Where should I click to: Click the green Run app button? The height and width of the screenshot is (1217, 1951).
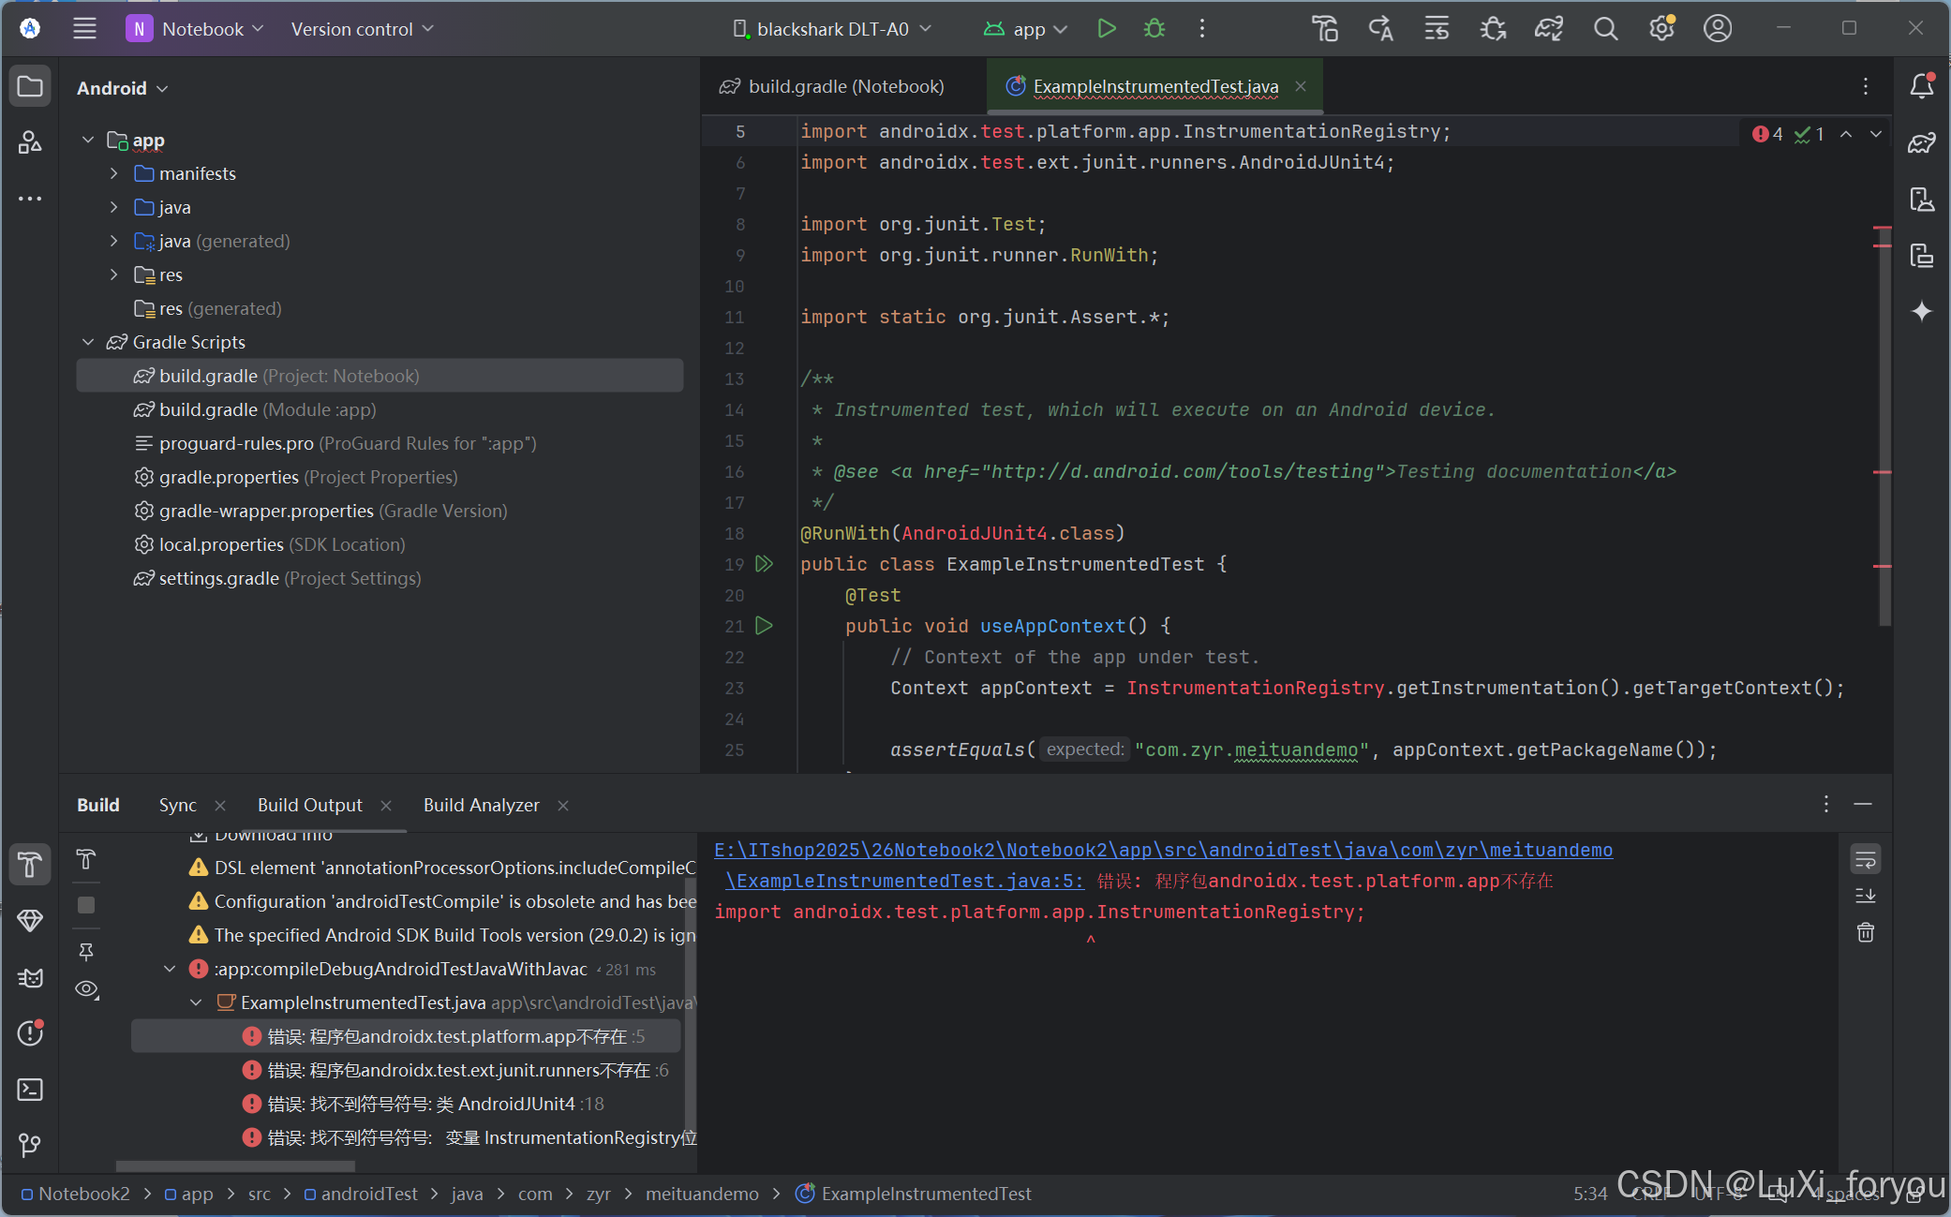click(x=1106, y=29)
